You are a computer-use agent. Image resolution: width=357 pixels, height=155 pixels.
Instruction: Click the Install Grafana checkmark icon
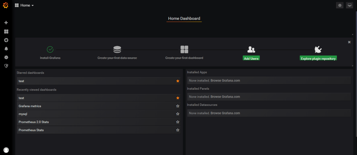click(x=50, y=49)
